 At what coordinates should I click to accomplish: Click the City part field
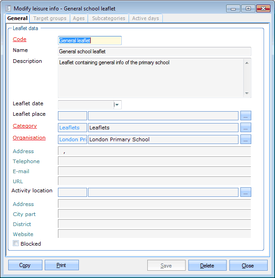tap(154, 214)
